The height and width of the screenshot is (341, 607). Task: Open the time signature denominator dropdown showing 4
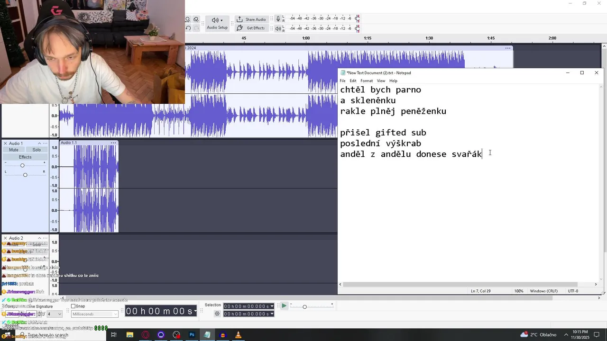[54, 314]
